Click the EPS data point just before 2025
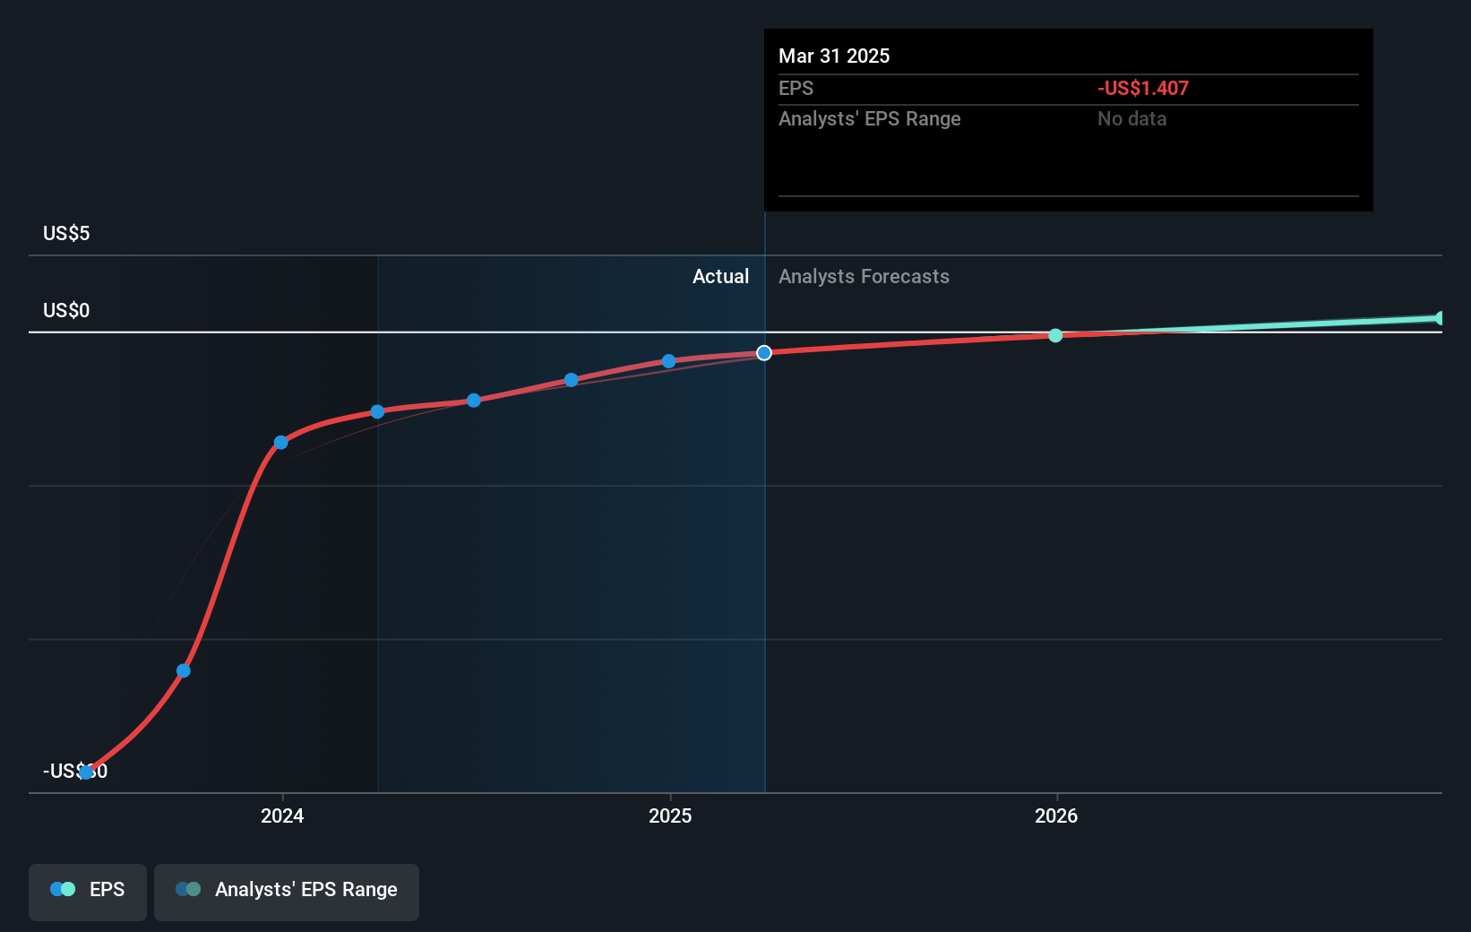The height and width of the screenshot is (932, 1471). point(669,361)
